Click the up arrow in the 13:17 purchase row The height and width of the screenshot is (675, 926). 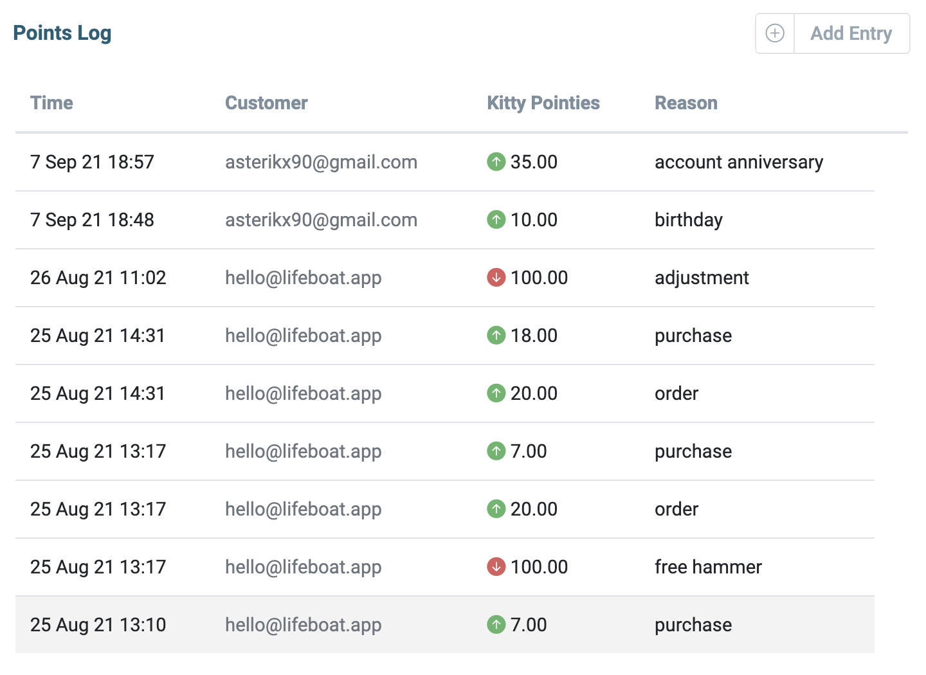496,451
